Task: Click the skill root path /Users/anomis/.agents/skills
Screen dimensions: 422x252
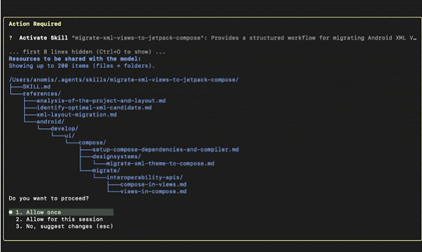Action: (x=124, y=80)
